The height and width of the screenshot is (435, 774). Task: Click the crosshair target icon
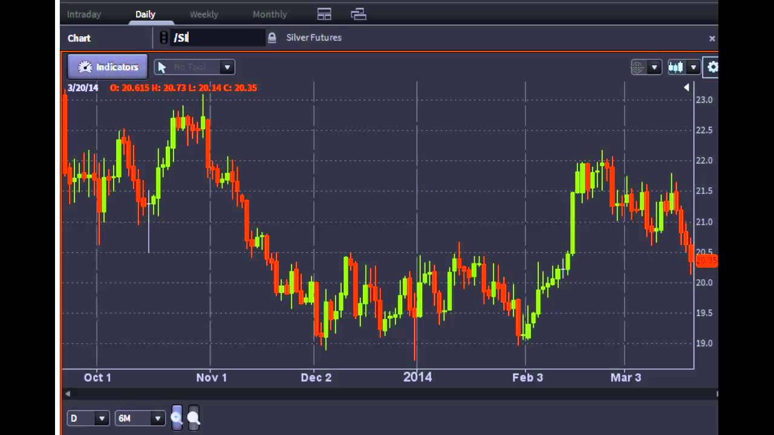(637, 67)
